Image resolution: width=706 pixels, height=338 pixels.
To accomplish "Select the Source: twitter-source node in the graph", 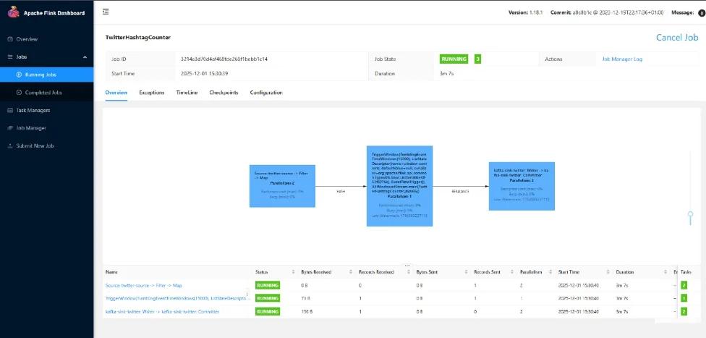I will coord(282,186).
